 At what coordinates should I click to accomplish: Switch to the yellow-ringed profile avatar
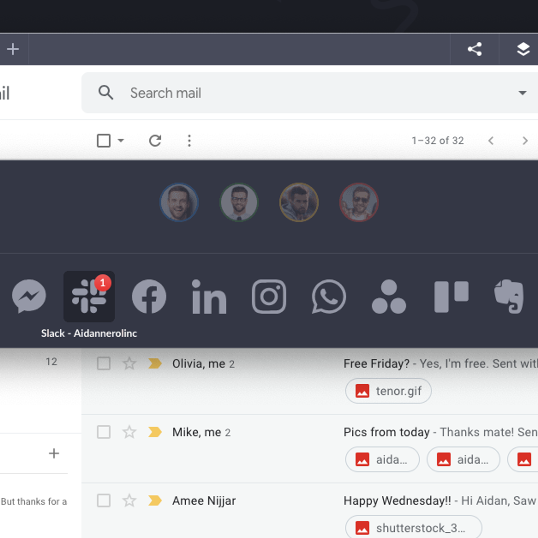click(299, 202)
